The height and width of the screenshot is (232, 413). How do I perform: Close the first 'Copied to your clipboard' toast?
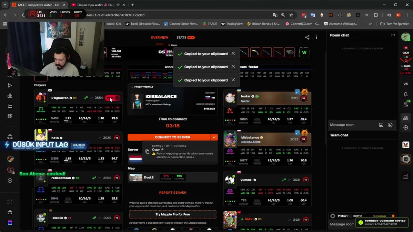point(233,53)
